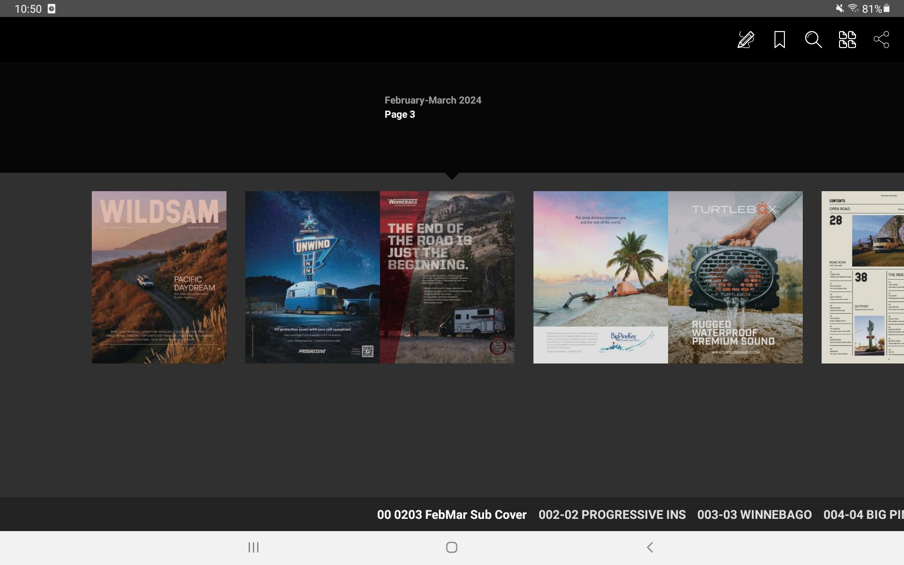Open the Turtlebox ad page thumbnail
Viewport: 904px width, 565px height.
click(735, 277)
